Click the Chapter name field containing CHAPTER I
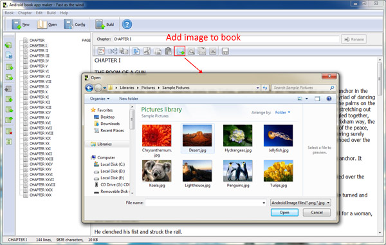386x245 pixels. click(226, 39)
